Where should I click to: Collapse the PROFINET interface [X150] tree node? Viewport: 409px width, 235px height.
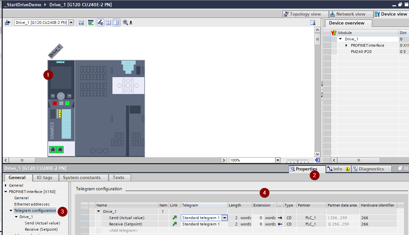6,192
